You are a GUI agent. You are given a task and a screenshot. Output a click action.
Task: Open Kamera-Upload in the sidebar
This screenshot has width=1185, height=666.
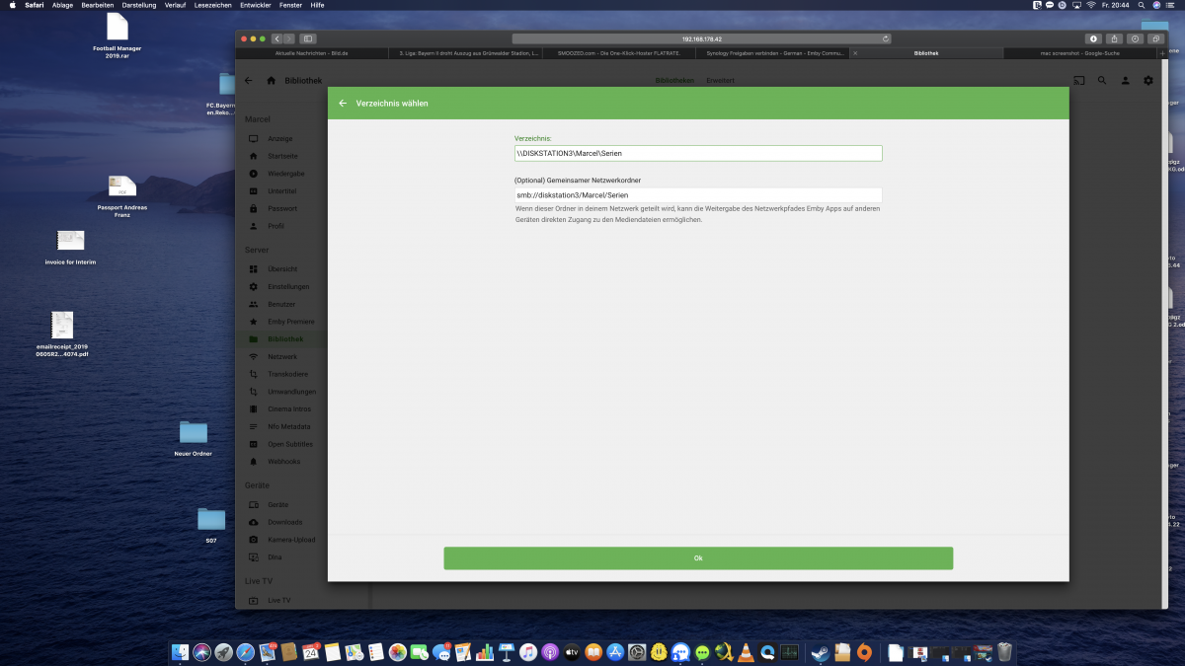click(291, 540)
